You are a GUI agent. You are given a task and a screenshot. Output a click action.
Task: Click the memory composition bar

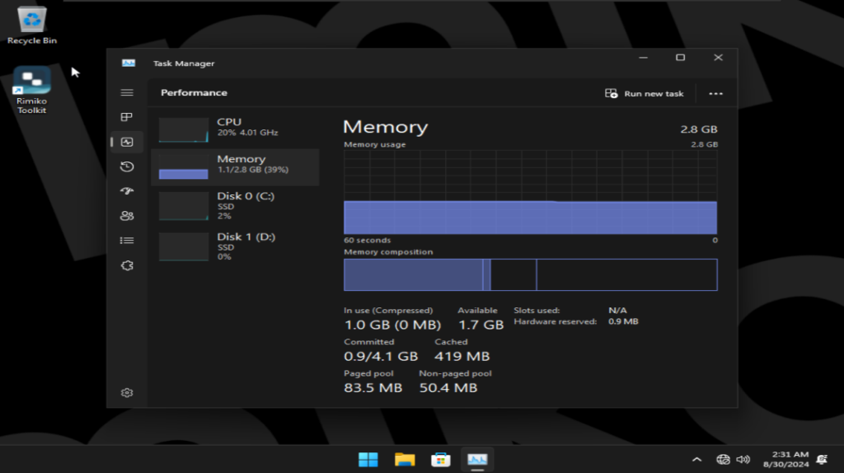[530, 274]
